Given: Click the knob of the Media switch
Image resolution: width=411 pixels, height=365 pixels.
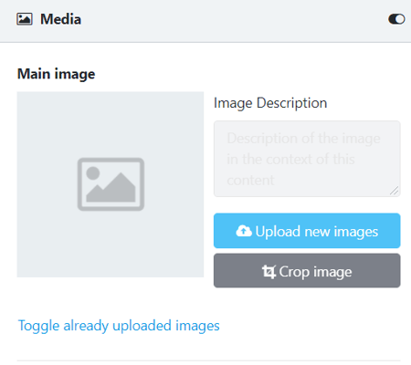Looking at the screenshot, I should point(400,19).
